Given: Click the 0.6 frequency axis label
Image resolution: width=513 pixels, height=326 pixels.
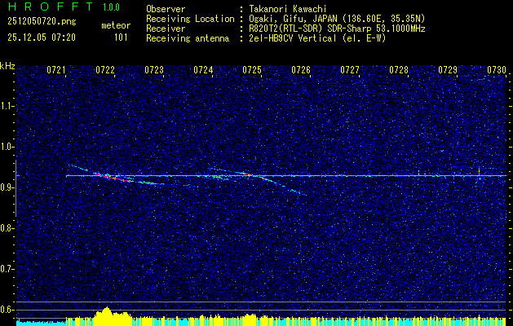Looking at the screenshot, I should (x=6, y=310).
